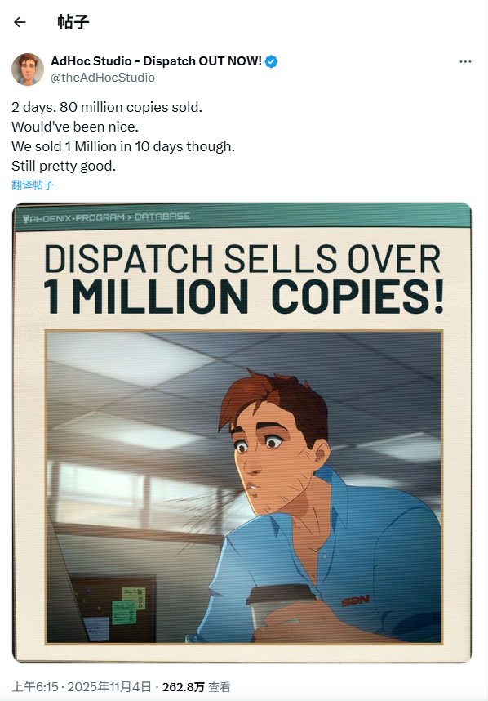Click the '1 MILLION COPIES!' headline in the image
488x701 pixels.
(244, 297)
